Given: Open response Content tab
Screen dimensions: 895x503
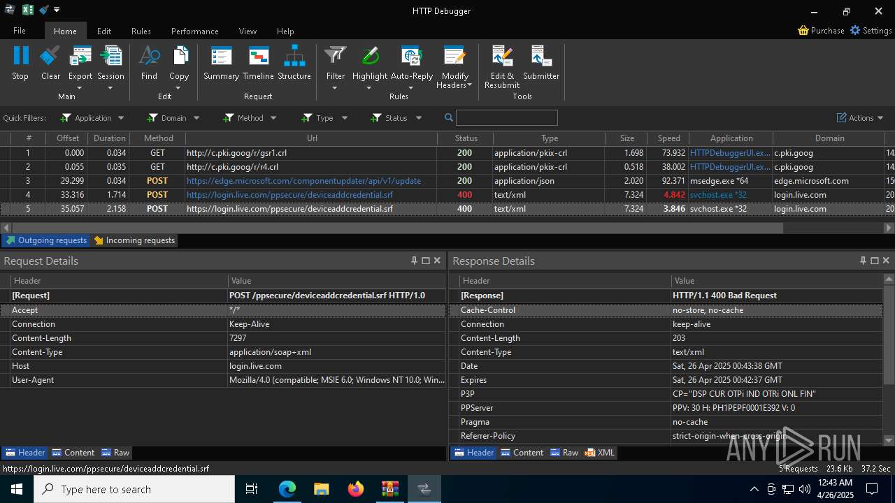Looking at the screenshot, I should click(522, 453).
